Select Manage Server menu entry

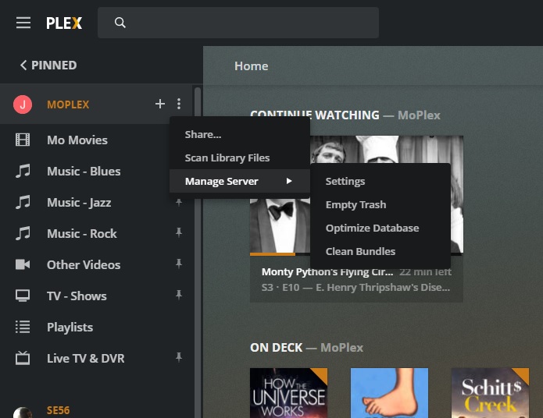pos(240,181)
